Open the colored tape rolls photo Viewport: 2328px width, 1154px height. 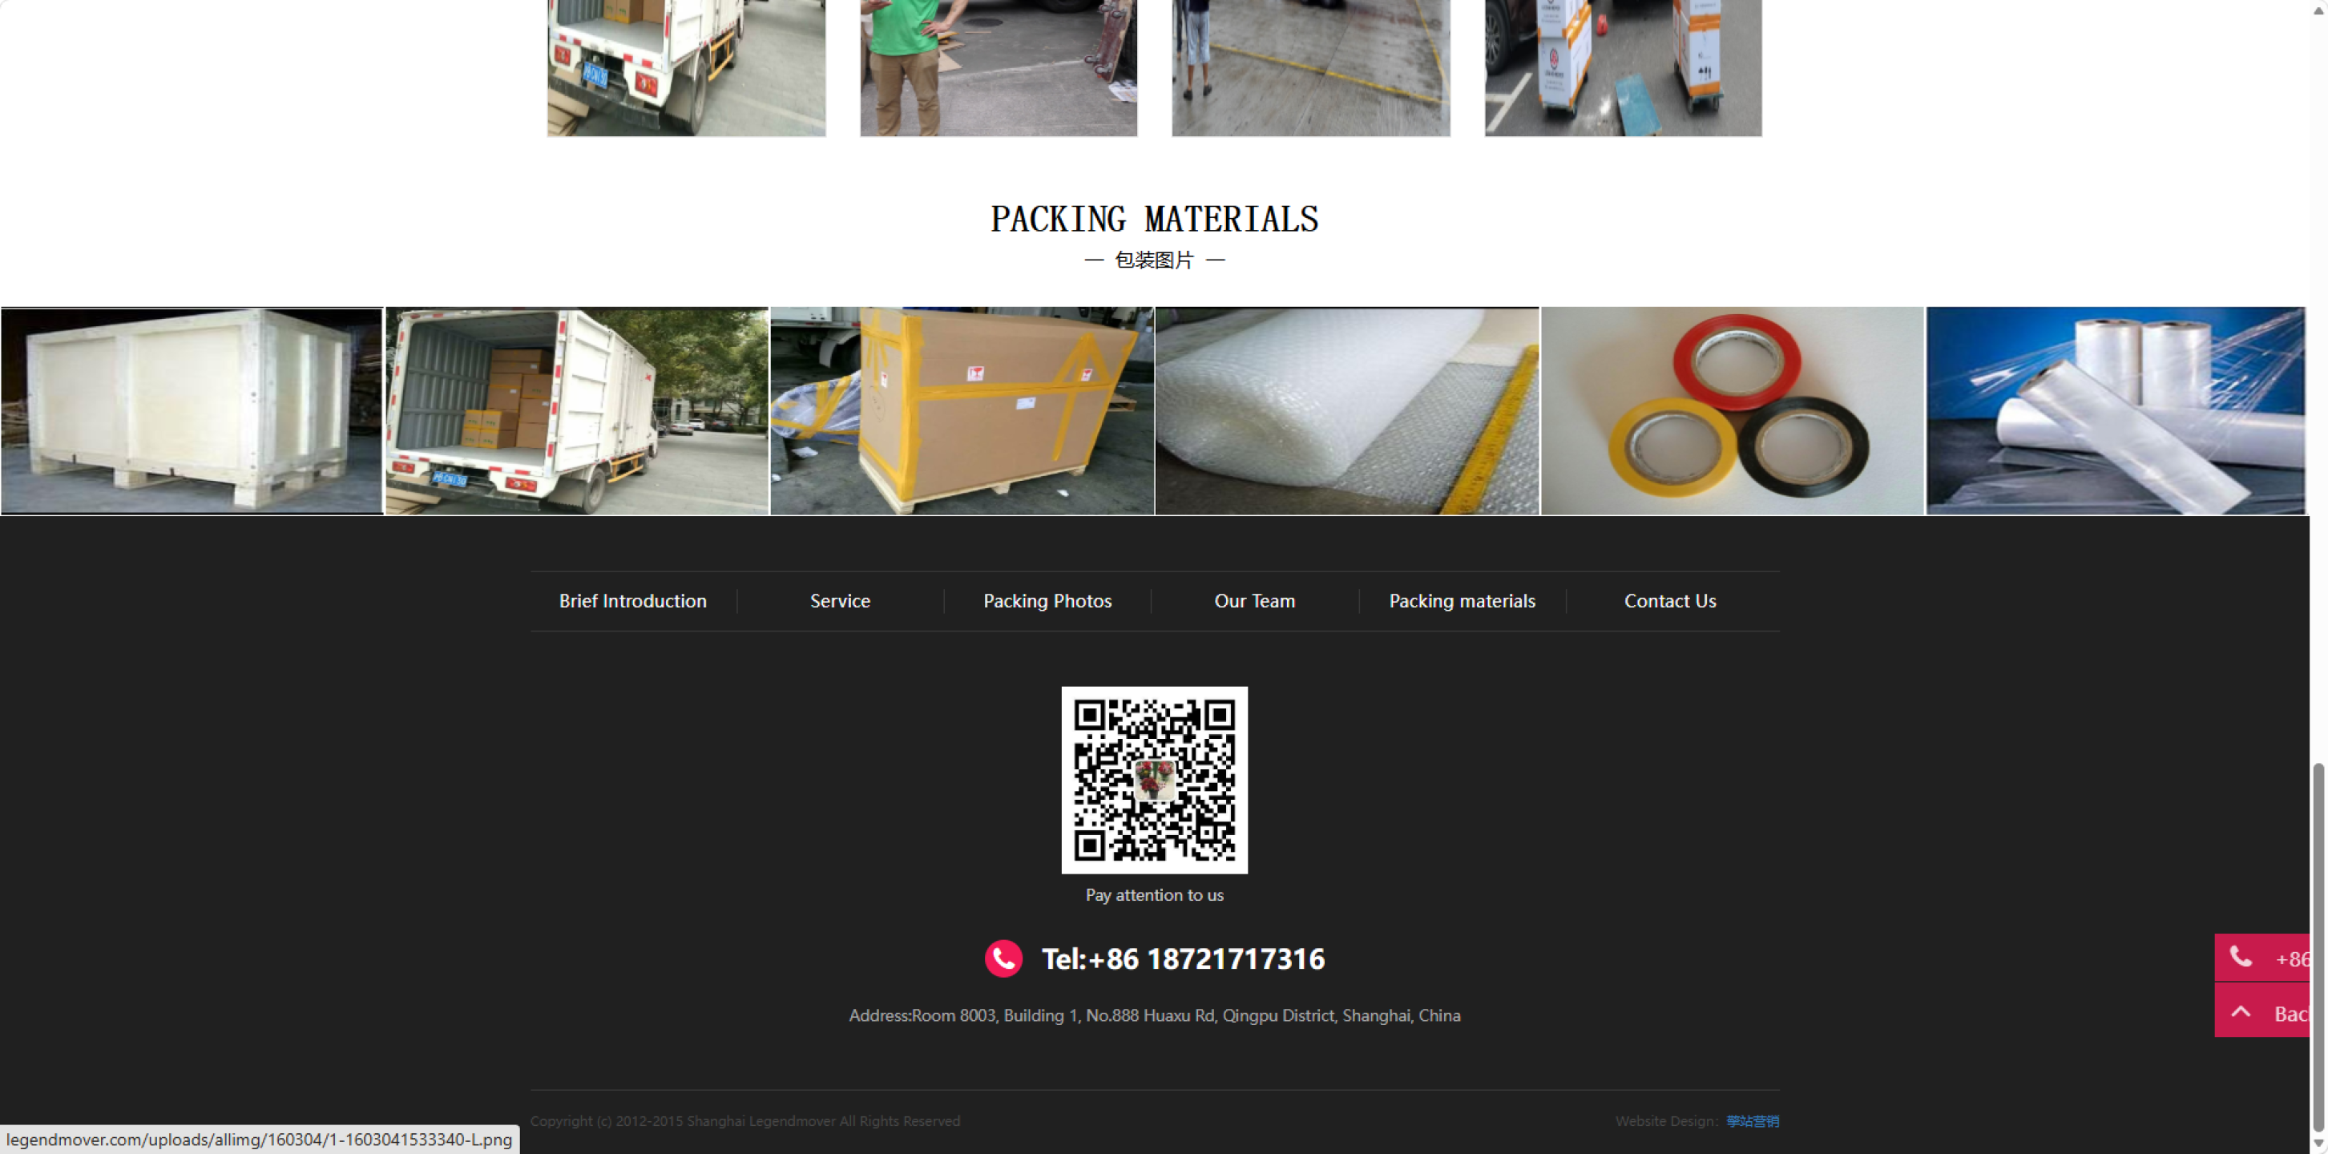pos(1732,411)
